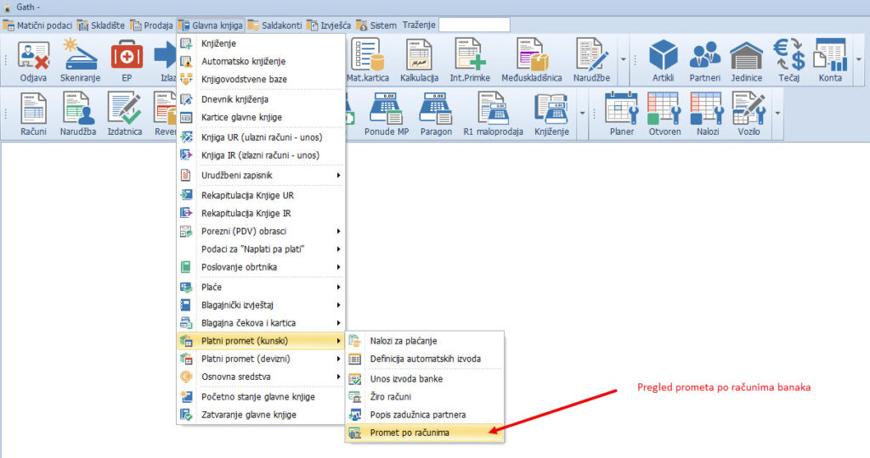Open the Kalkulacija toolbar icon
The image size is (870, 458).
point(418,60)
